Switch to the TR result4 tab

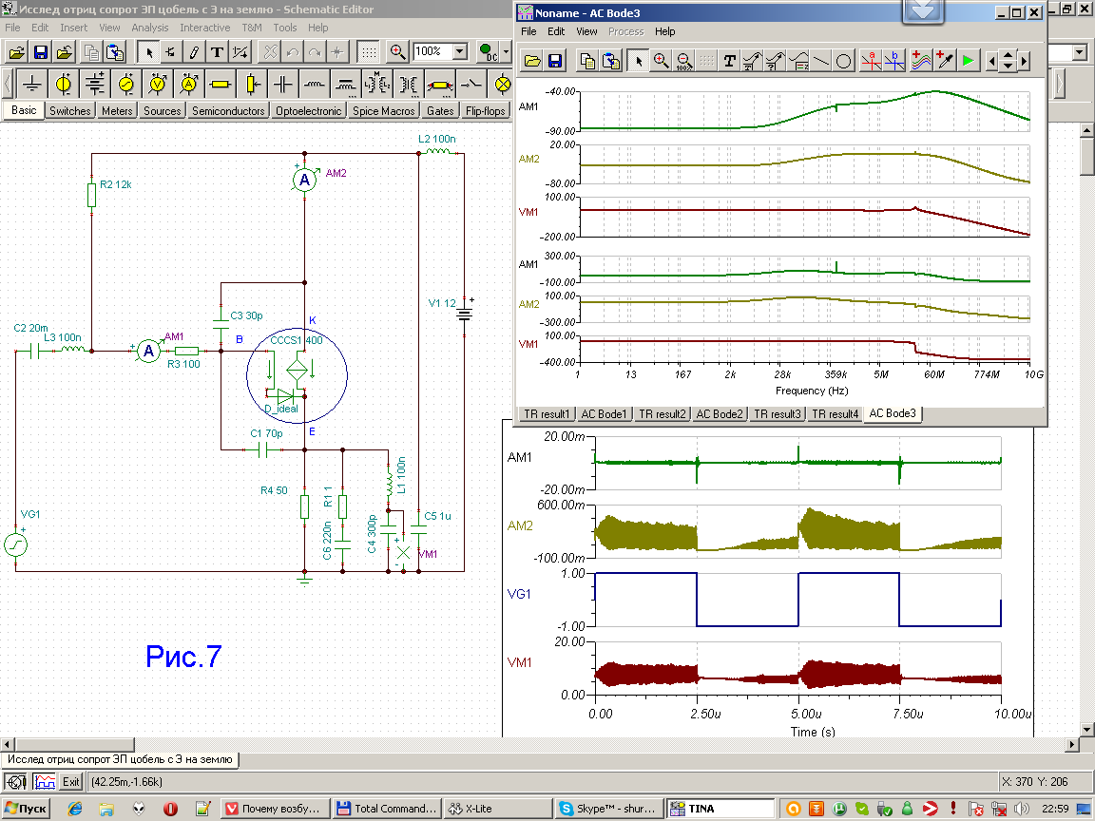835,414
